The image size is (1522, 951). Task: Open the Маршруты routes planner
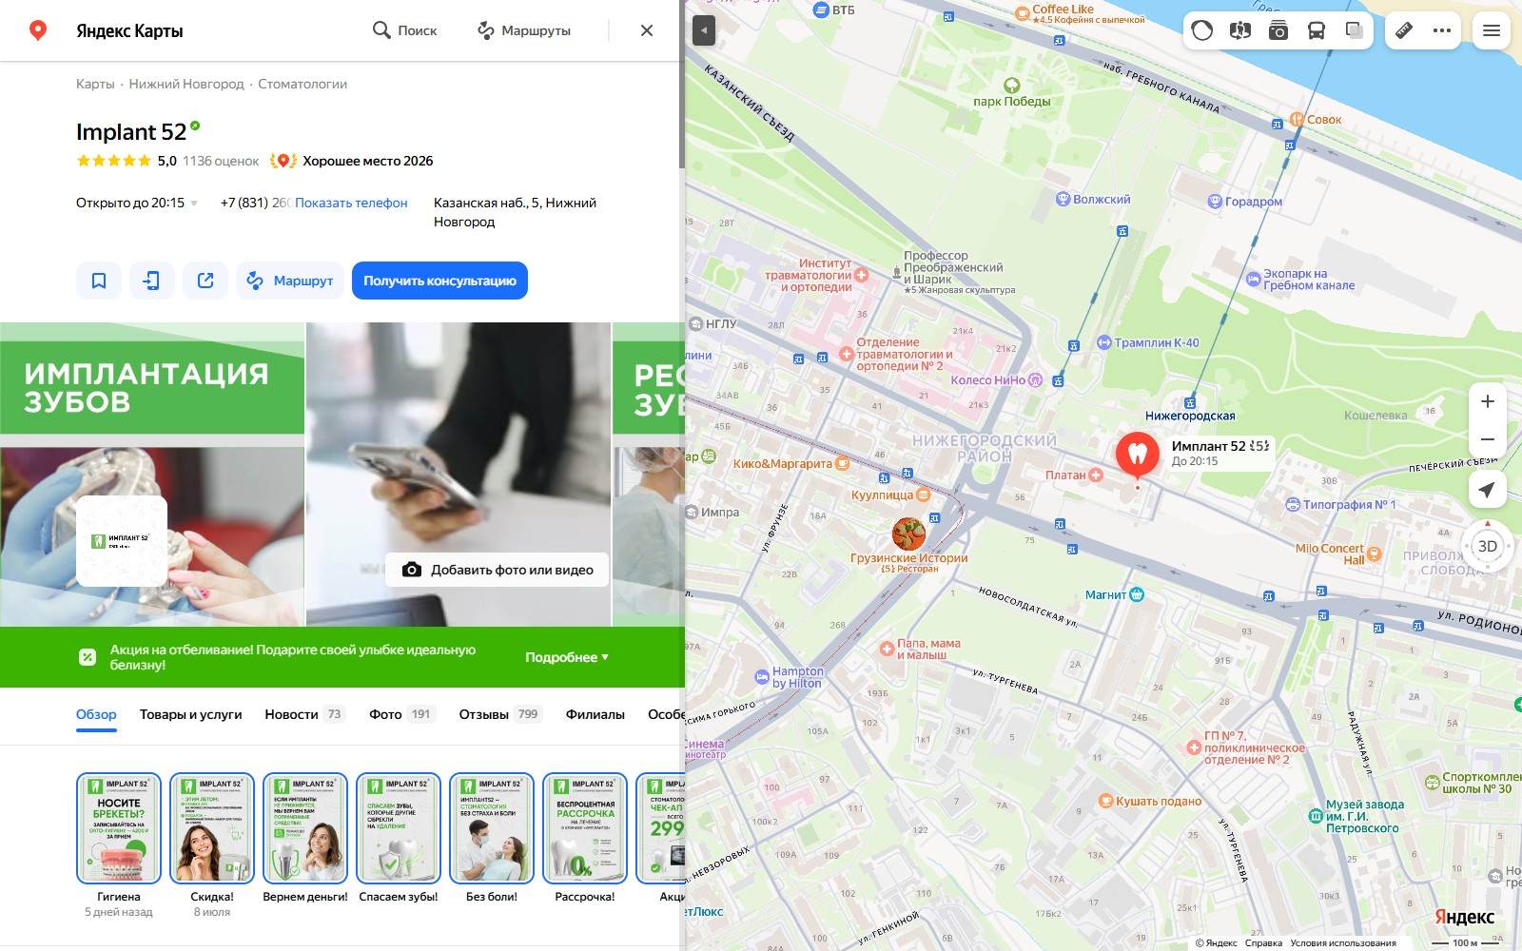pos(524,30)
